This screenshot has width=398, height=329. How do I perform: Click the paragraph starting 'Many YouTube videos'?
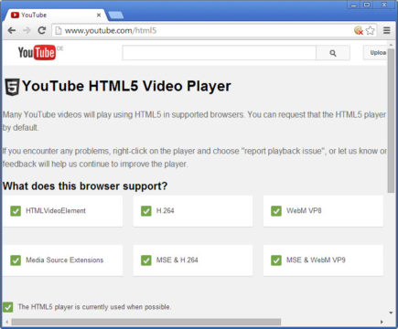(194, 121)
